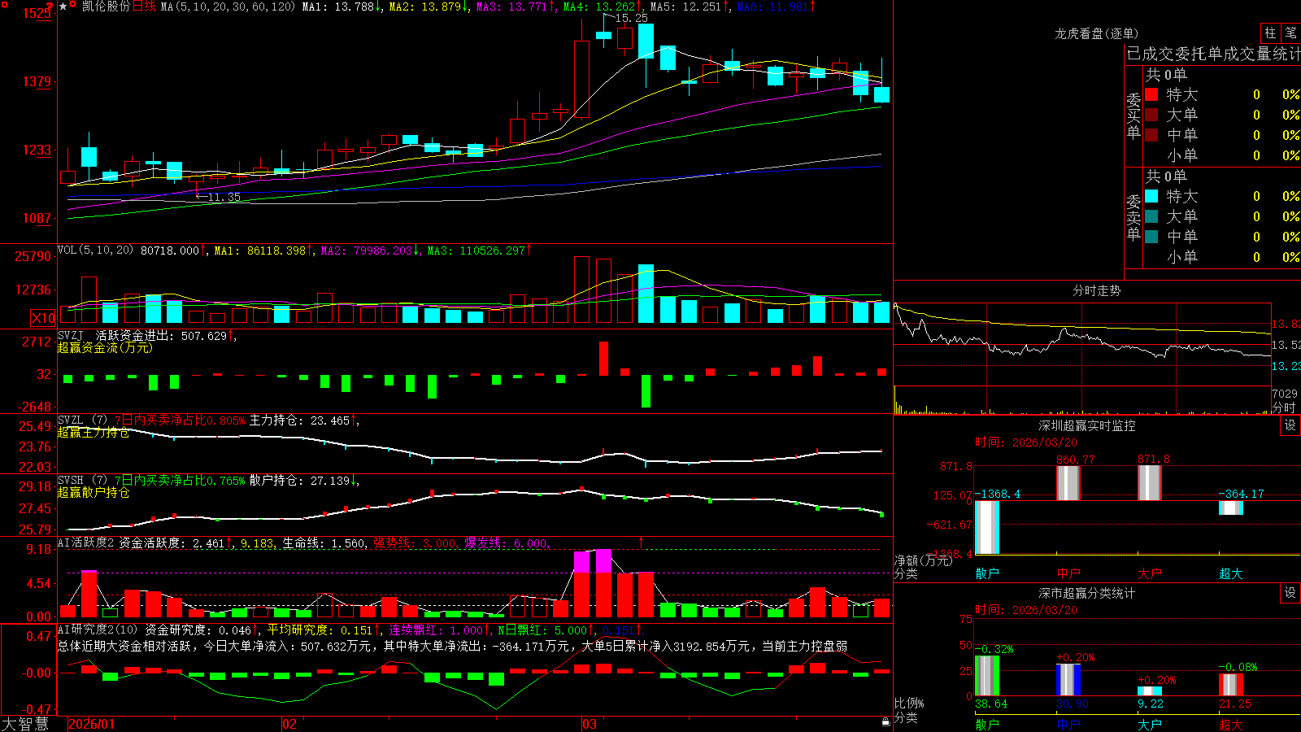Image resolution: width=1301 pixels, height=732 pixels.
Task: Click the 大智慧 label at the bottom left
Action: point(25,724)
